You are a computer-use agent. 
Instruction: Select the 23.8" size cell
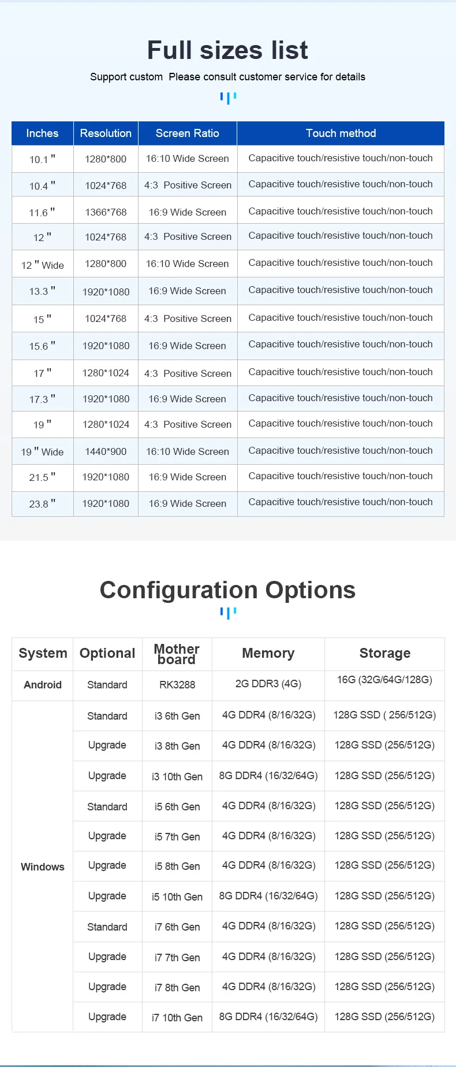click(x=42, y=503)
